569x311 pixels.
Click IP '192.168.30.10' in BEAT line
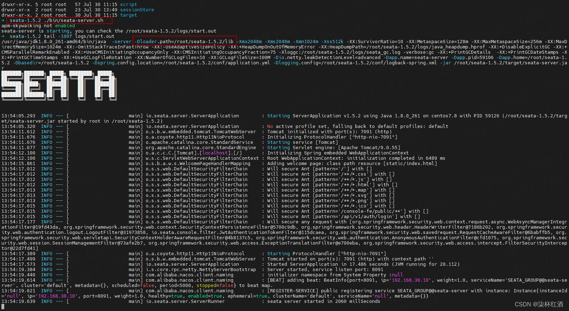tap(410, 280)
